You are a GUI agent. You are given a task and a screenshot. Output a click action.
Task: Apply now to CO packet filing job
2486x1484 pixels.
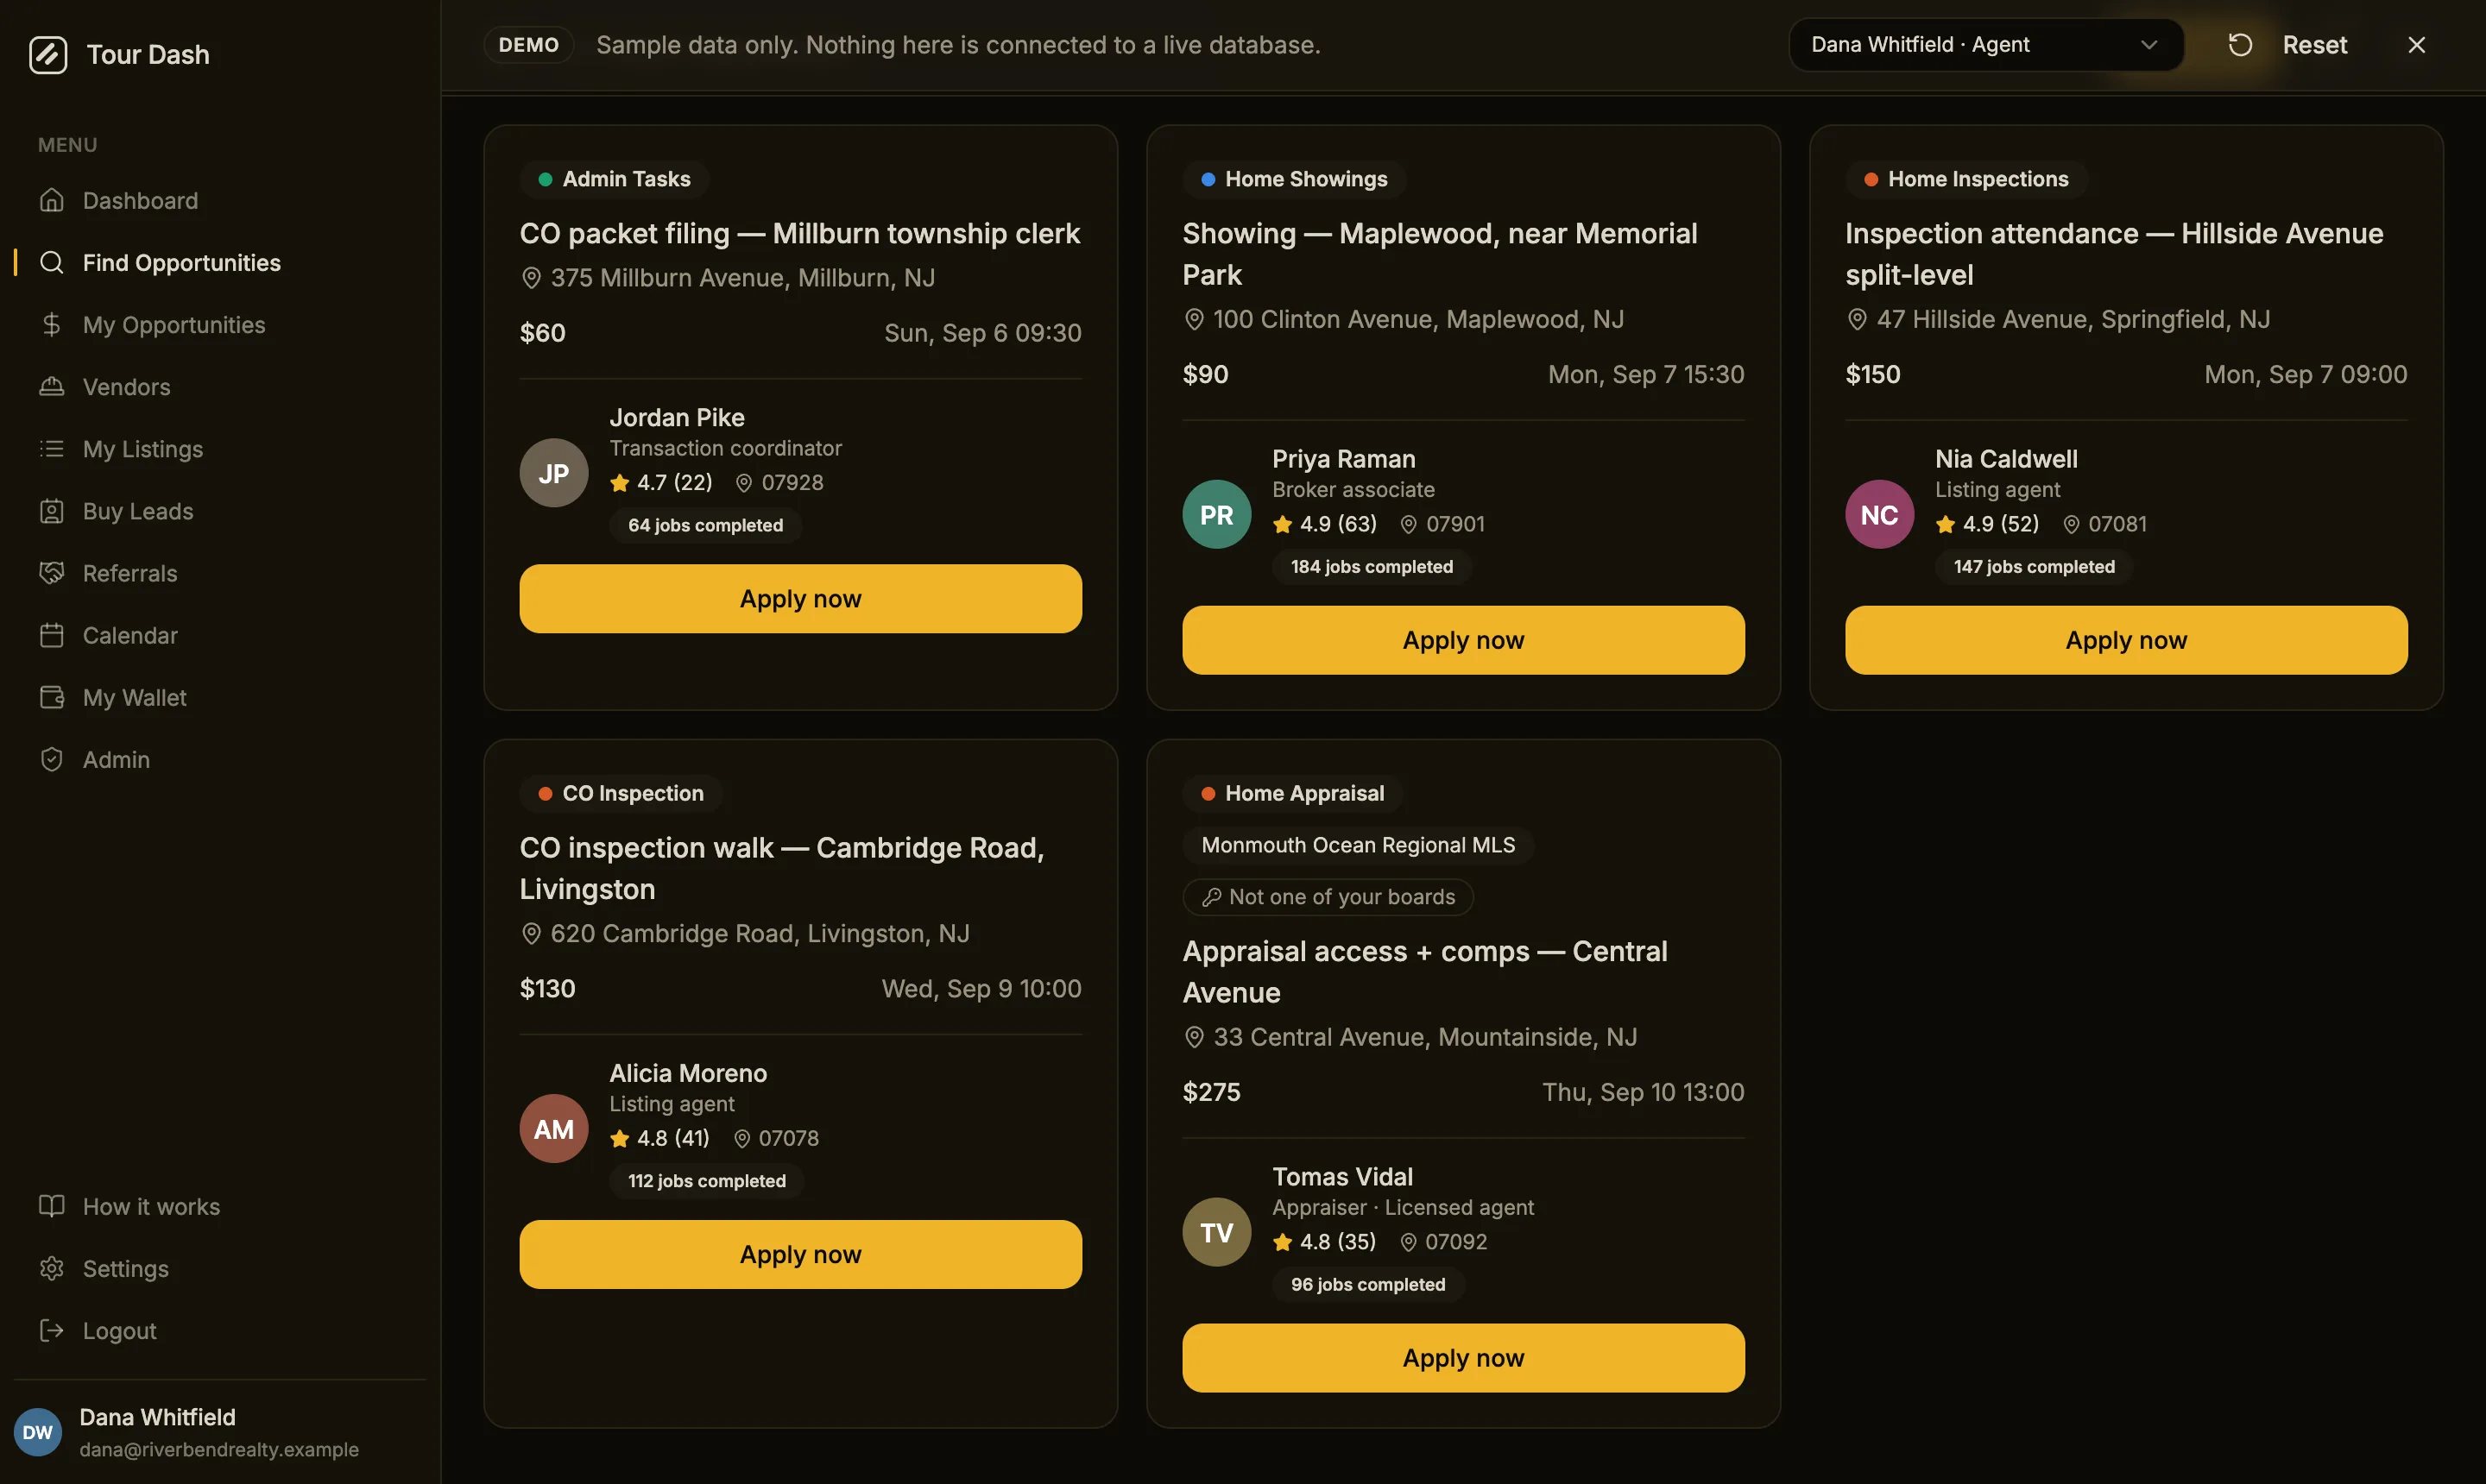(x=800, y=598)
